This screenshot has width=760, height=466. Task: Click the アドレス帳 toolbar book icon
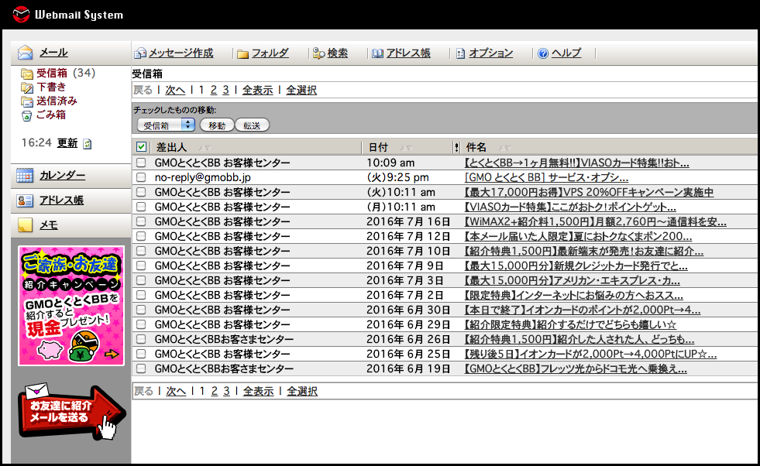point(377,53)
